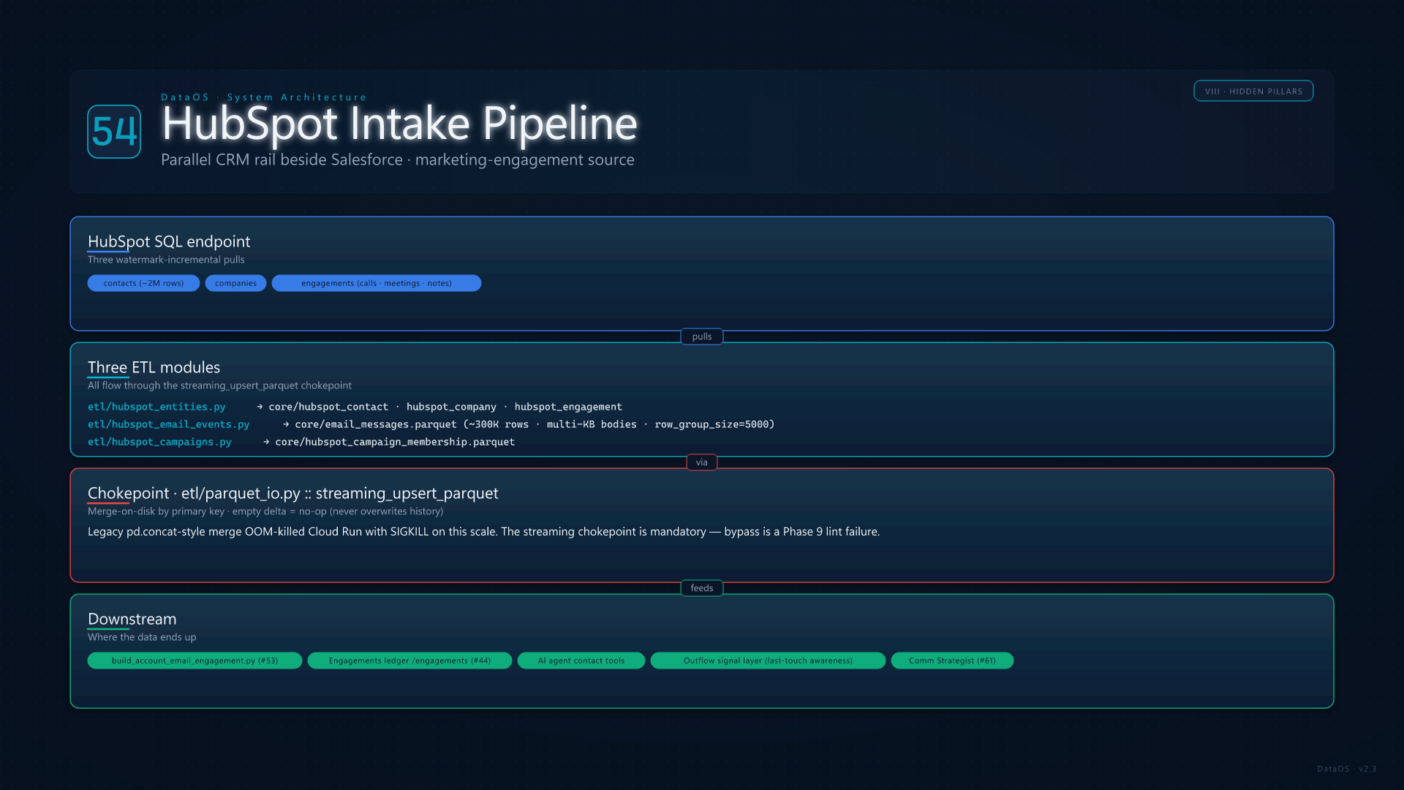Select the companies pill

(x=235, y=283)
